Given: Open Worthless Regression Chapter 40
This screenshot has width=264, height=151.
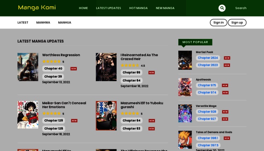Looking at the screenshot, I should 53,68.
